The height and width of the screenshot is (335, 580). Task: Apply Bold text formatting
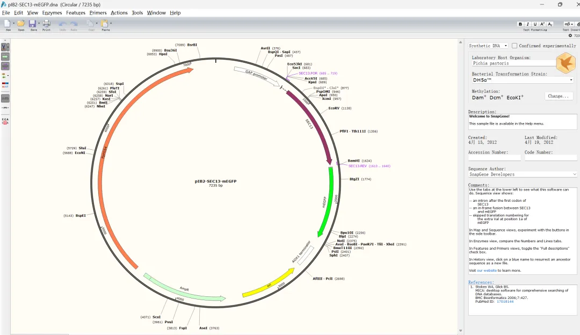click(520, 24)
